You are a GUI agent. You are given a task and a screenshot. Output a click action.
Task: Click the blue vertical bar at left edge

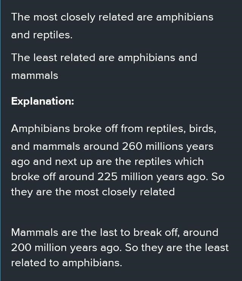0,140
